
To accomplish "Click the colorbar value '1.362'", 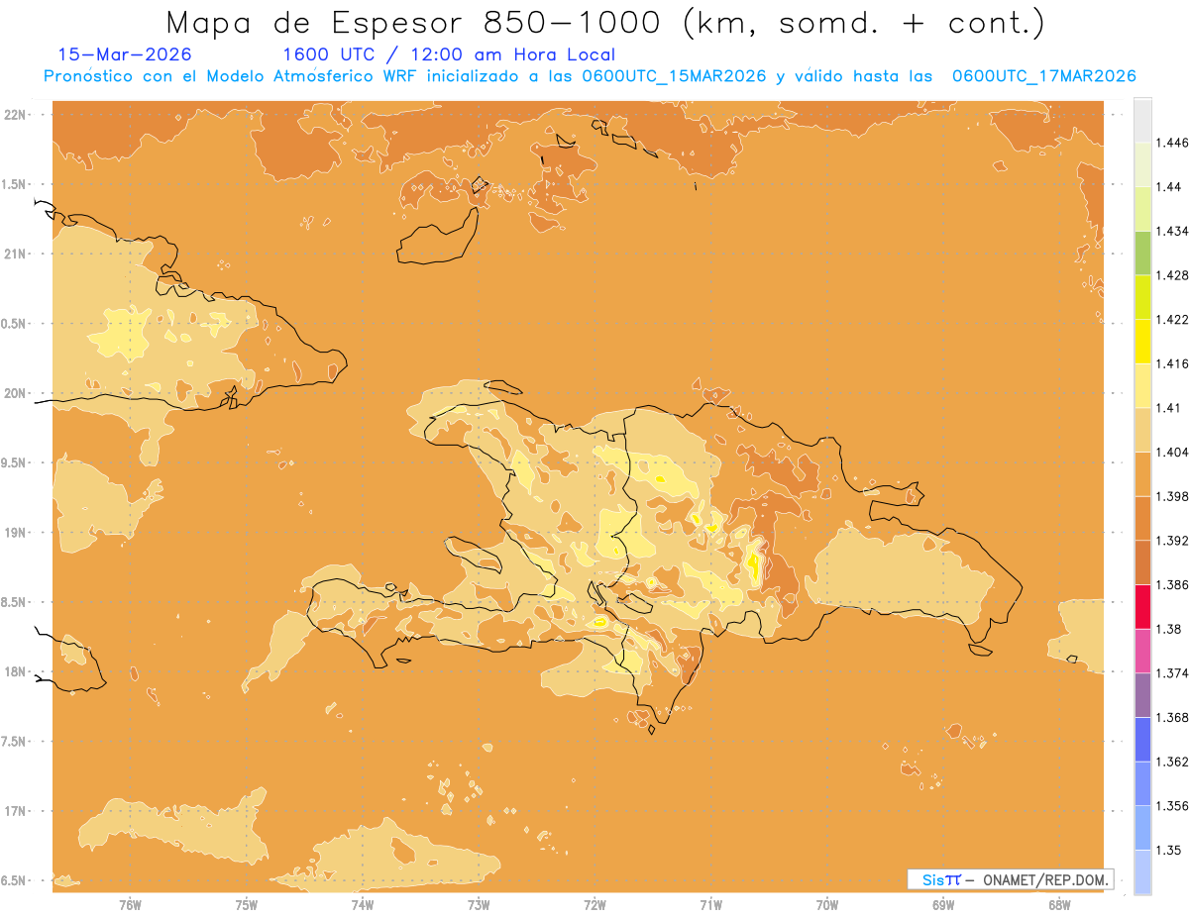I will coord(1172,762).
